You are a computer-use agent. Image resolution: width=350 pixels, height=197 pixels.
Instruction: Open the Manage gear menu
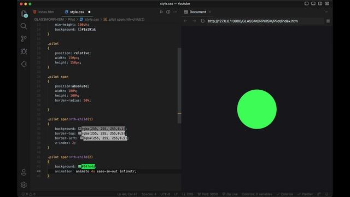[x=24, y=185]
